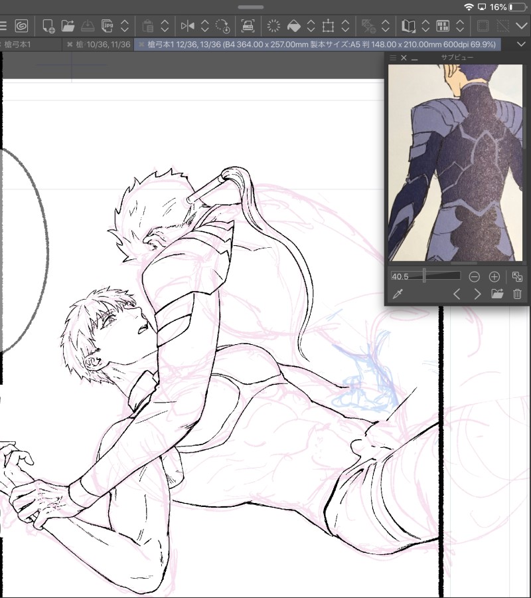The image size is (531, 598).
Task: Click the Sub View reference image
Action: point(455,163)
